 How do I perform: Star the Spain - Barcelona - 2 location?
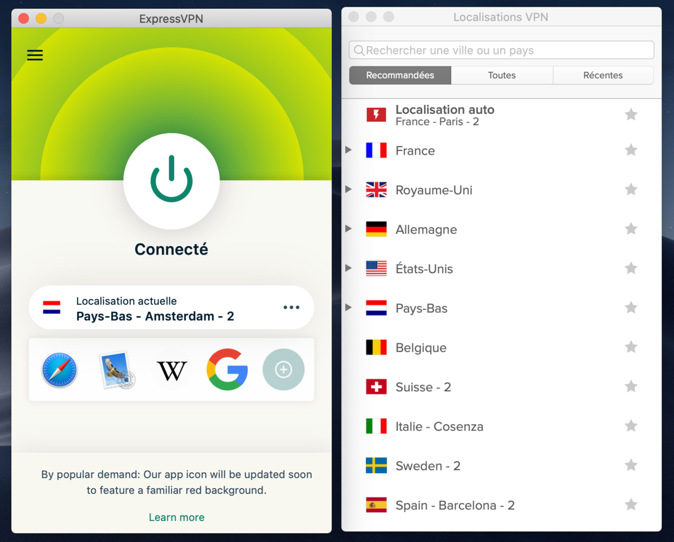(631, 504)
